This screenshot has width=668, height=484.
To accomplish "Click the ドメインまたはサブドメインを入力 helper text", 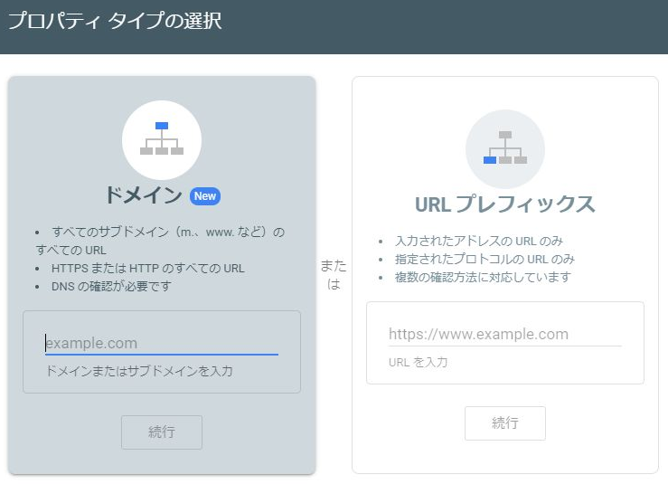I will [139, 371].
